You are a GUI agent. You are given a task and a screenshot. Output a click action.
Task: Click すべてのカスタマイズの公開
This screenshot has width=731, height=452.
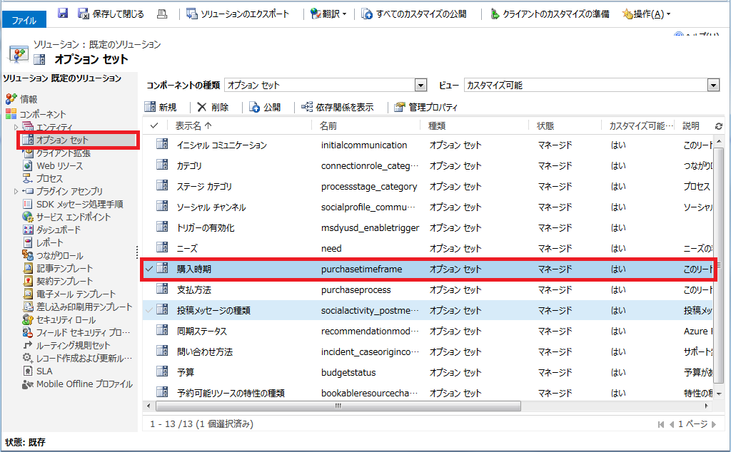[x=414, y=14]
